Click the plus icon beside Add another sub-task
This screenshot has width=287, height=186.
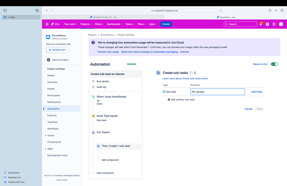point(169,100)
